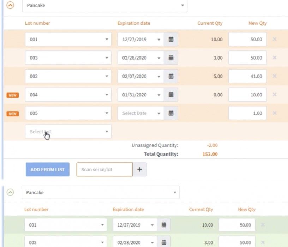The image size is (288, 247).
Task: Edit New Qty field for lot 003 in orange section
Action: click(247, 58)
